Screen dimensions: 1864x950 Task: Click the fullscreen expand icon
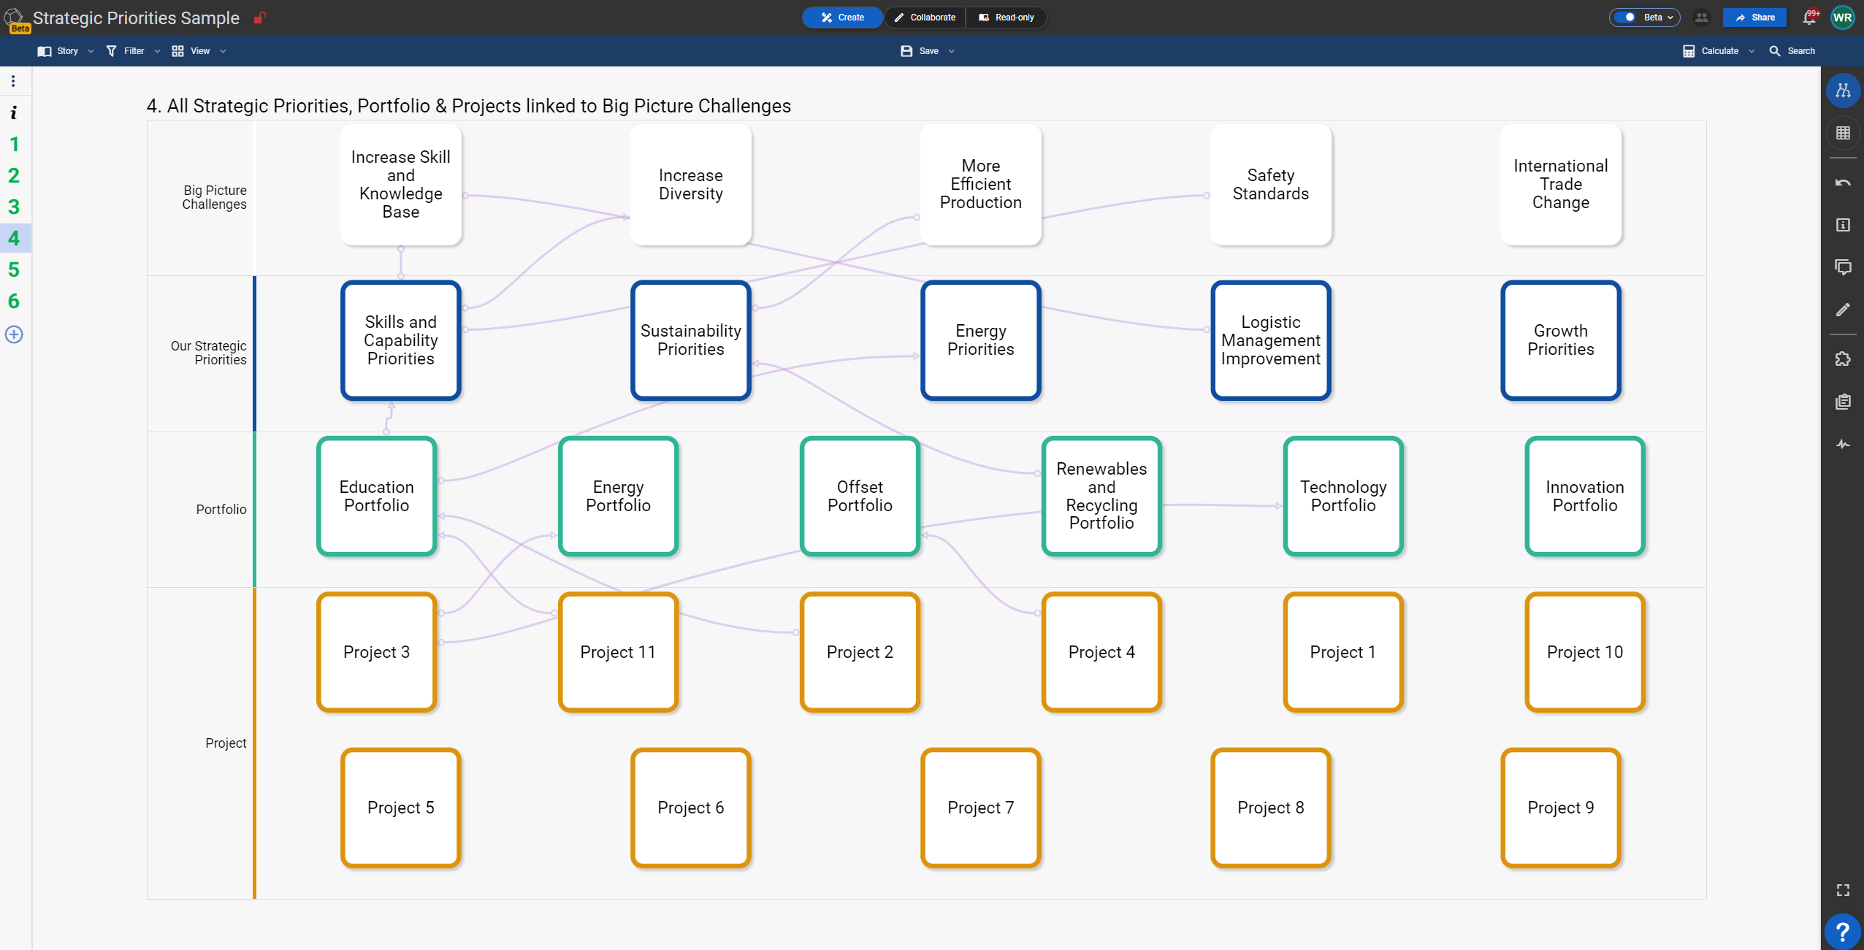pos(1843,890)
